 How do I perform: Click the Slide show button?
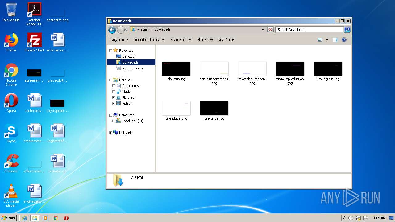tap(205, 40)
